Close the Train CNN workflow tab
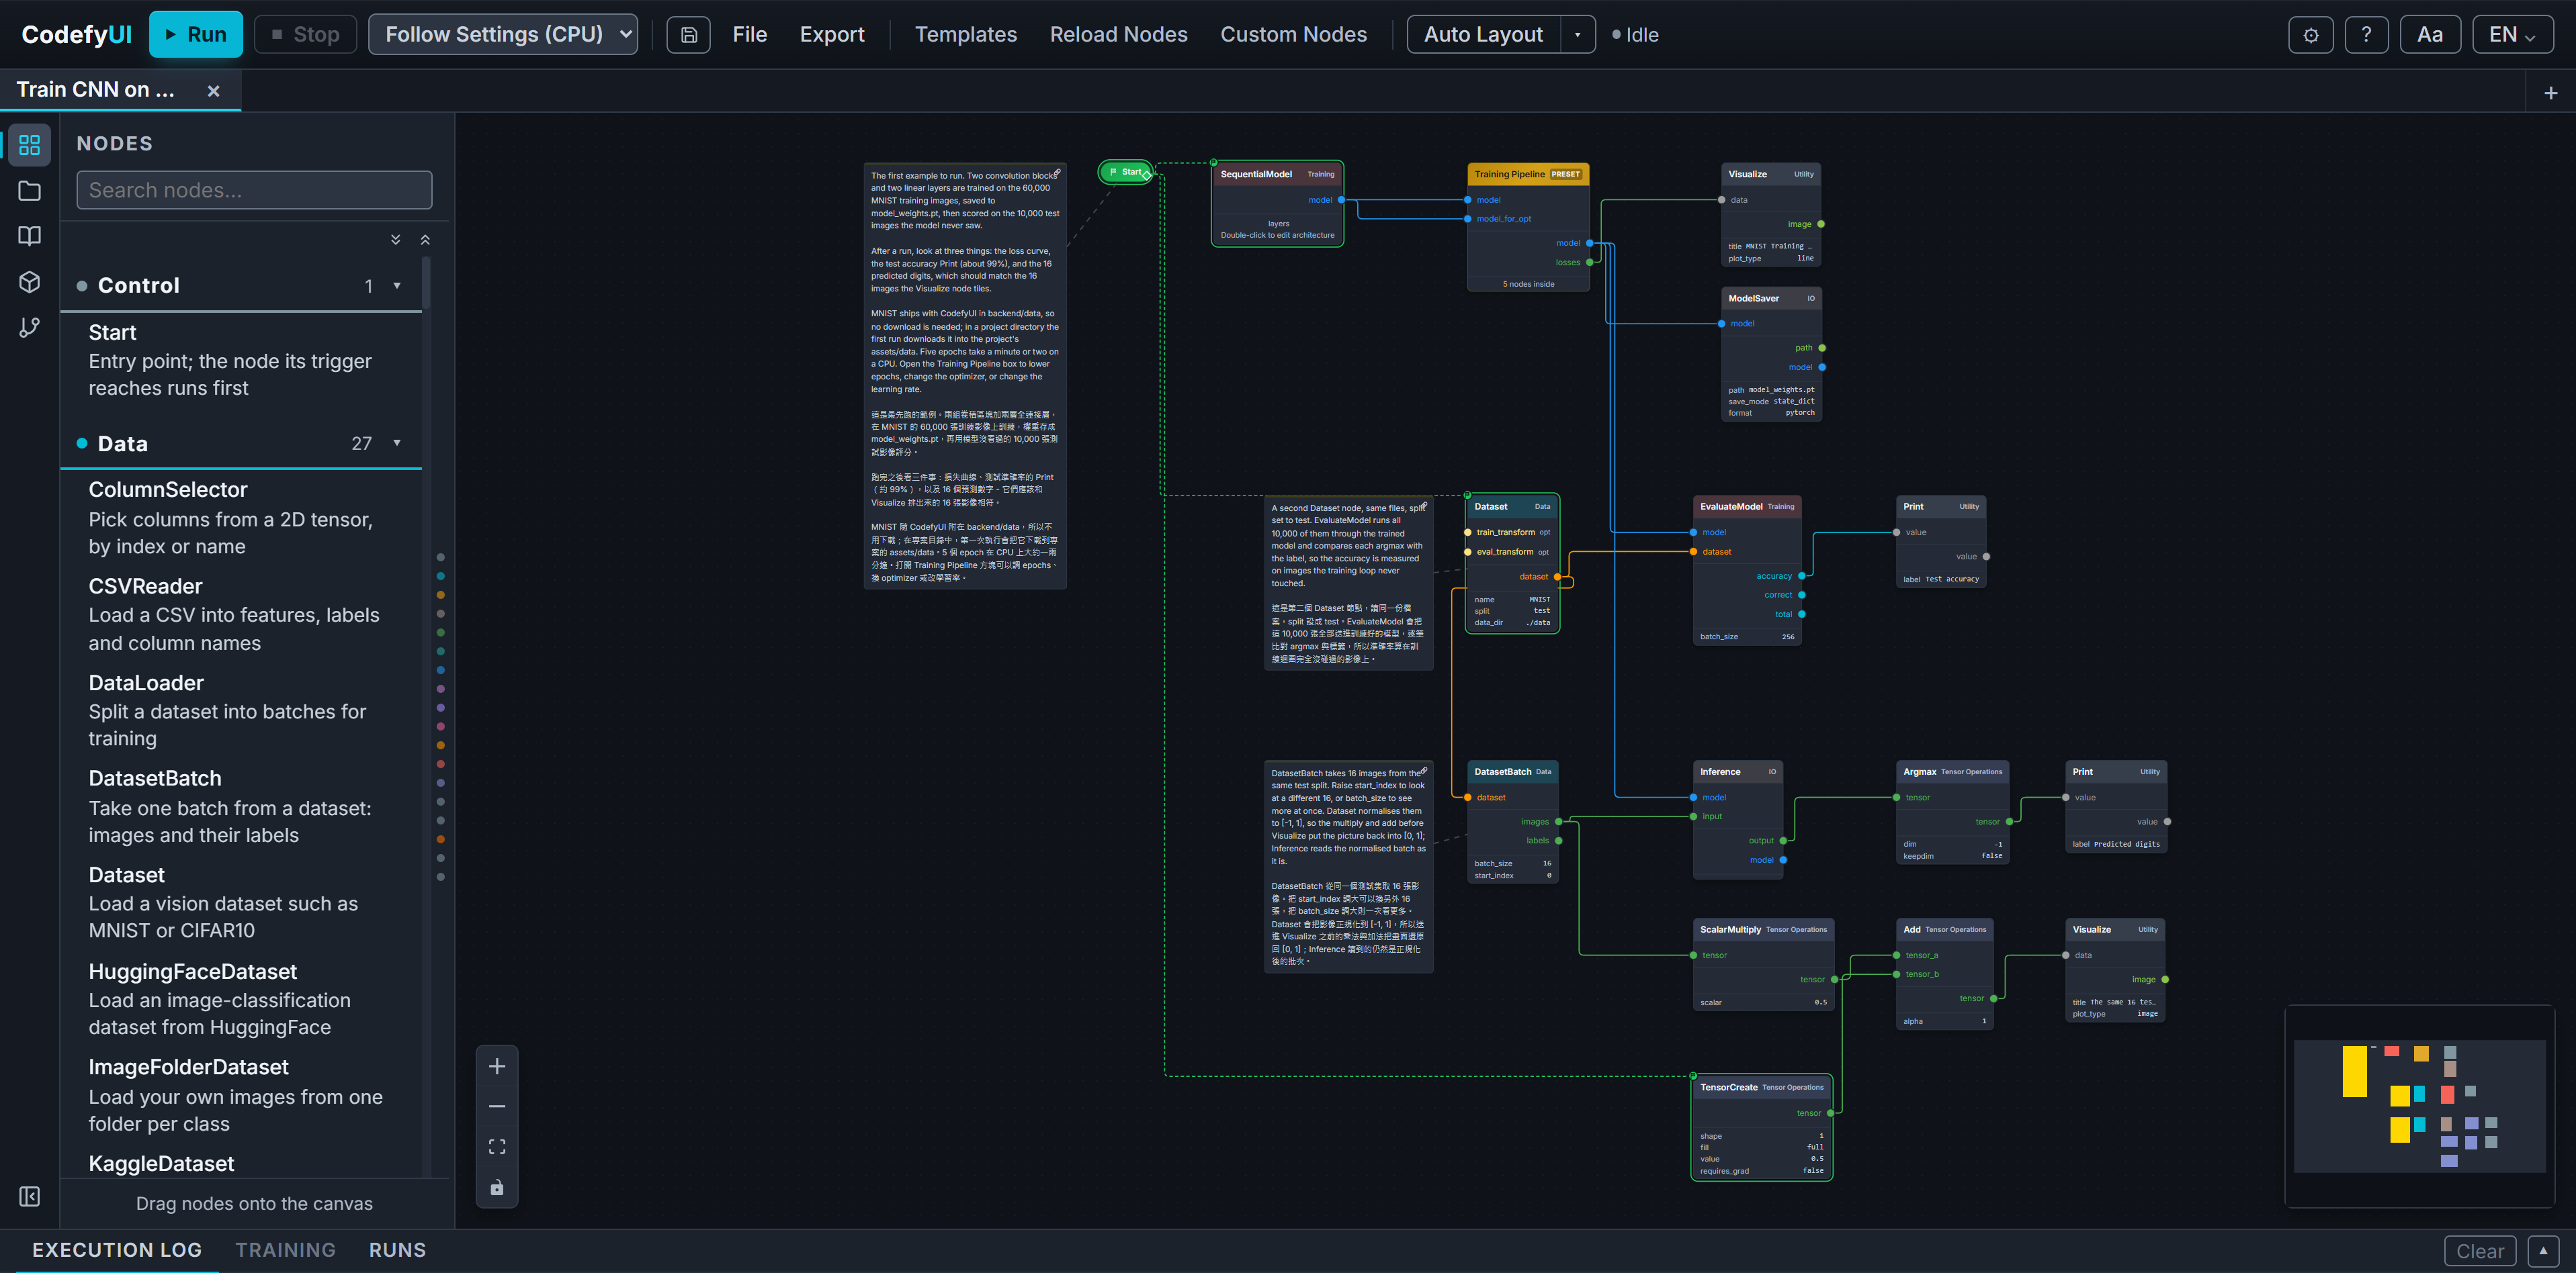This screenshot has width=2576, height=1273. click(x=213, y=91)
